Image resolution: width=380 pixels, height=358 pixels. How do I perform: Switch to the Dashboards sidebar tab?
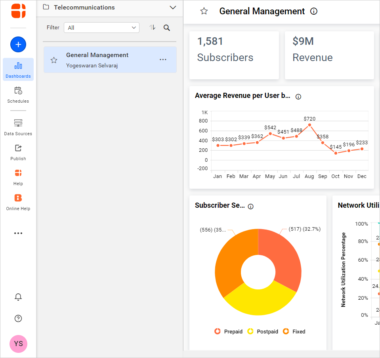click(18, 70)
